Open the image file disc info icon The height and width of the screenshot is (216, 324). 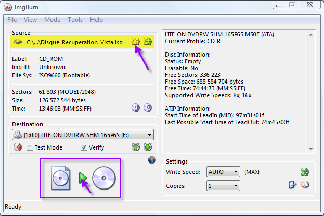pos(136,107)
